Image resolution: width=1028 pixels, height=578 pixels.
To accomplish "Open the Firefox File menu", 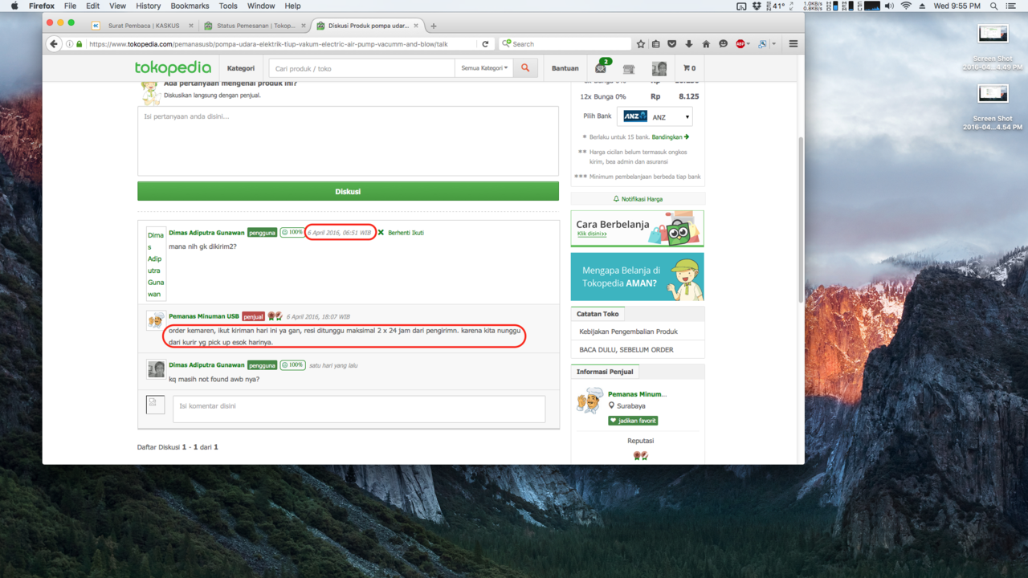I will pyautogui.click(x=70, y=6).
